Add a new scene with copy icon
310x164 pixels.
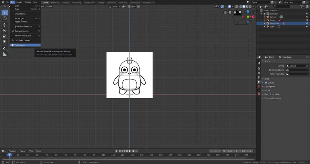click(272, 2)
